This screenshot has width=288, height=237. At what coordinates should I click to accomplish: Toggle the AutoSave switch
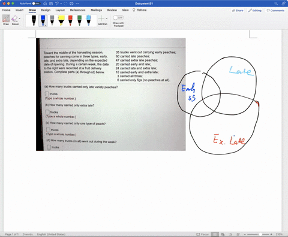click(x=37, y=4)
